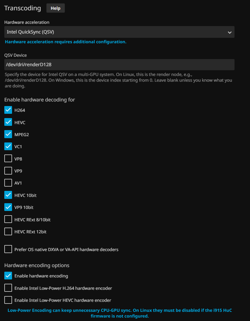Image resolution: width=250 pixels, height=321 pixels.
Task: Enable Intel Low-Power H.264 hardware encoder
Action: [x=8, y=288]
